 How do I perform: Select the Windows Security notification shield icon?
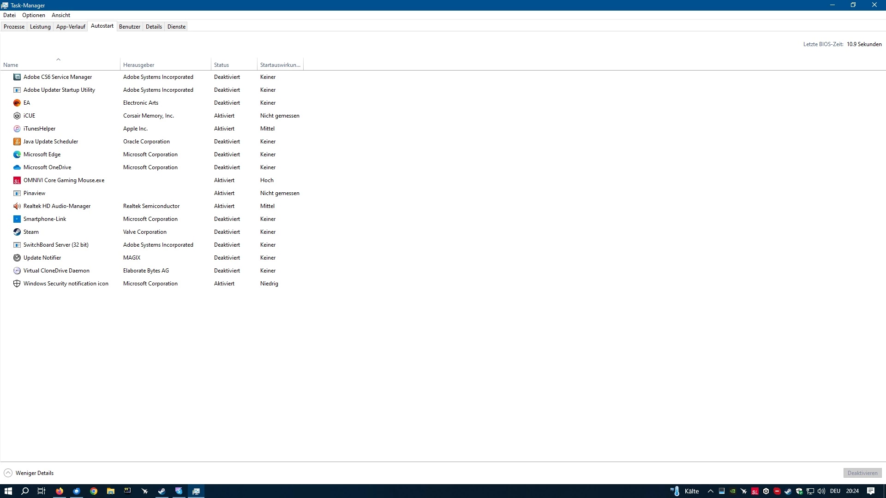[x=17, y=284]
